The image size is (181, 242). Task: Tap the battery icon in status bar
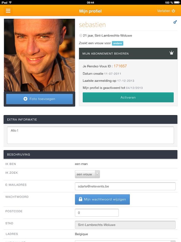pos(176,2)
